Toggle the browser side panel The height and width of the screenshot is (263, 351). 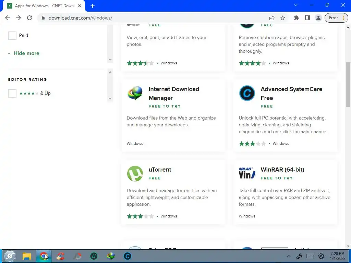(x=307, y=18)
